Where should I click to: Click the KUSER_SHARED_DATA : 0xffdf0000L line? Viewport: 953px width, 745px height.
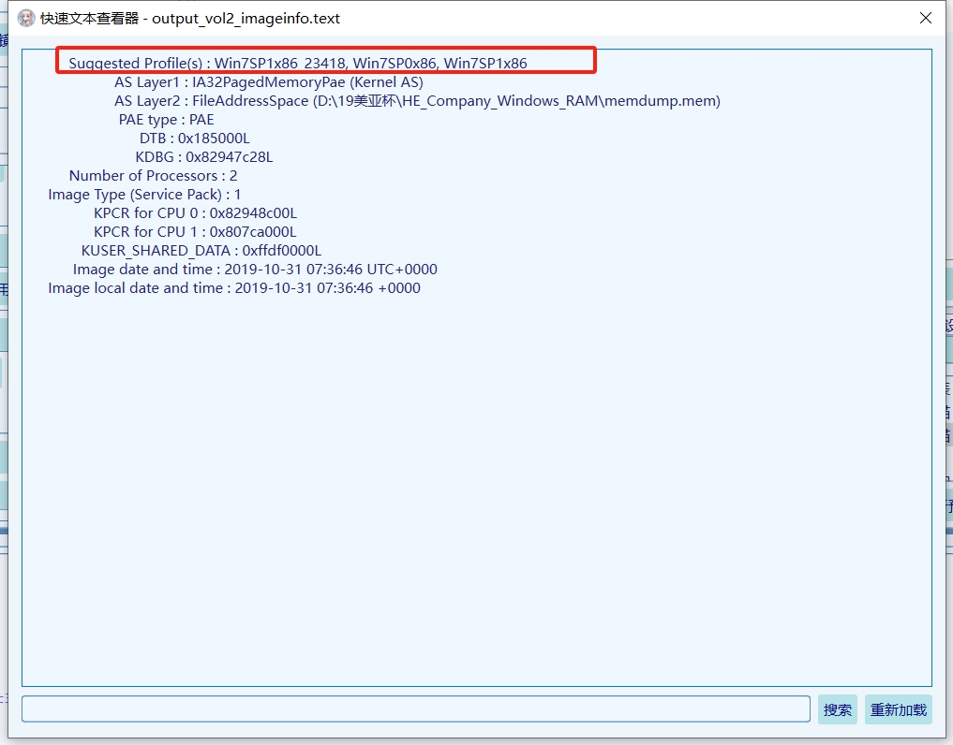(201, 251)
